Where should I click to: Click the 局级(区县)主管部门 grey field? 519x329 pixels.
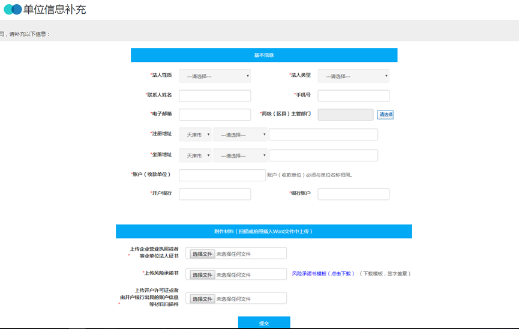point(346,115)
